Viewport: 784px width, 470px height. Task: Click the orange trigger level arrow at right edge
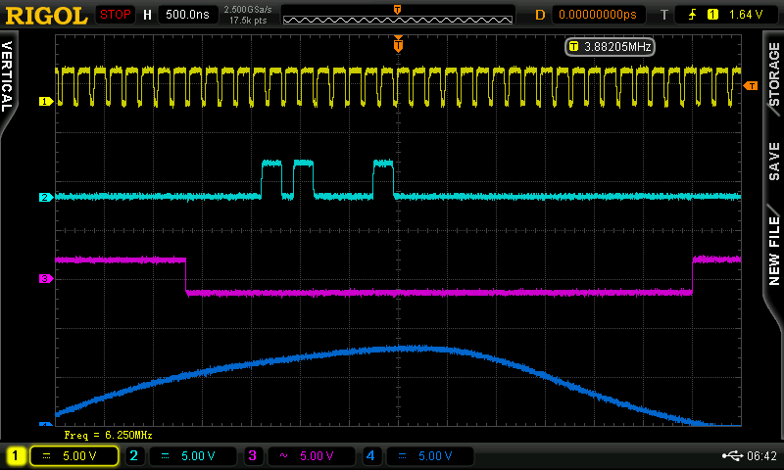(751, 86)
